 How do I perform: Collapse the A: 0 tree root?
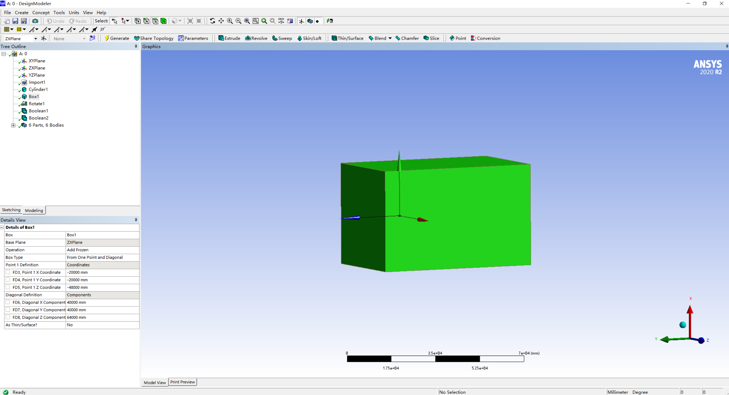point(3,54)
